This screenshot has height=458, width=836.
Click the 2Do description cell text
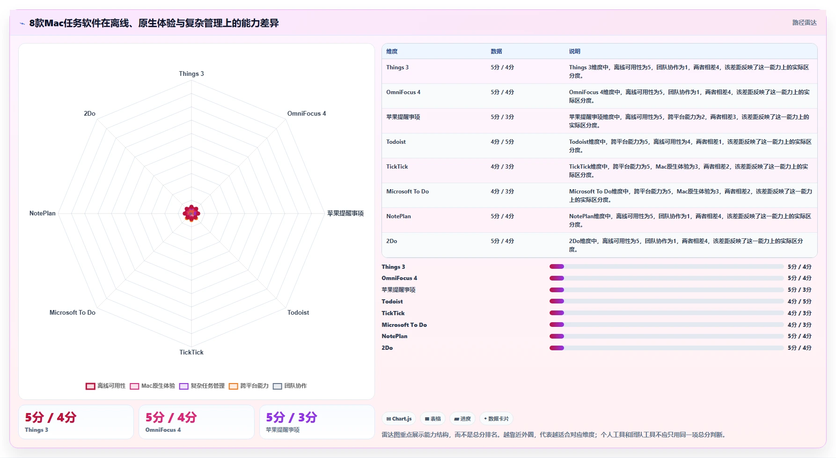point(686,245)
